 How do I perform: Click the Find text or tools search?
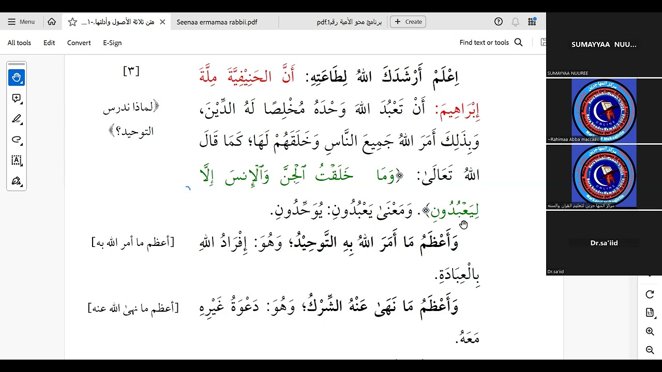[484, 43]
